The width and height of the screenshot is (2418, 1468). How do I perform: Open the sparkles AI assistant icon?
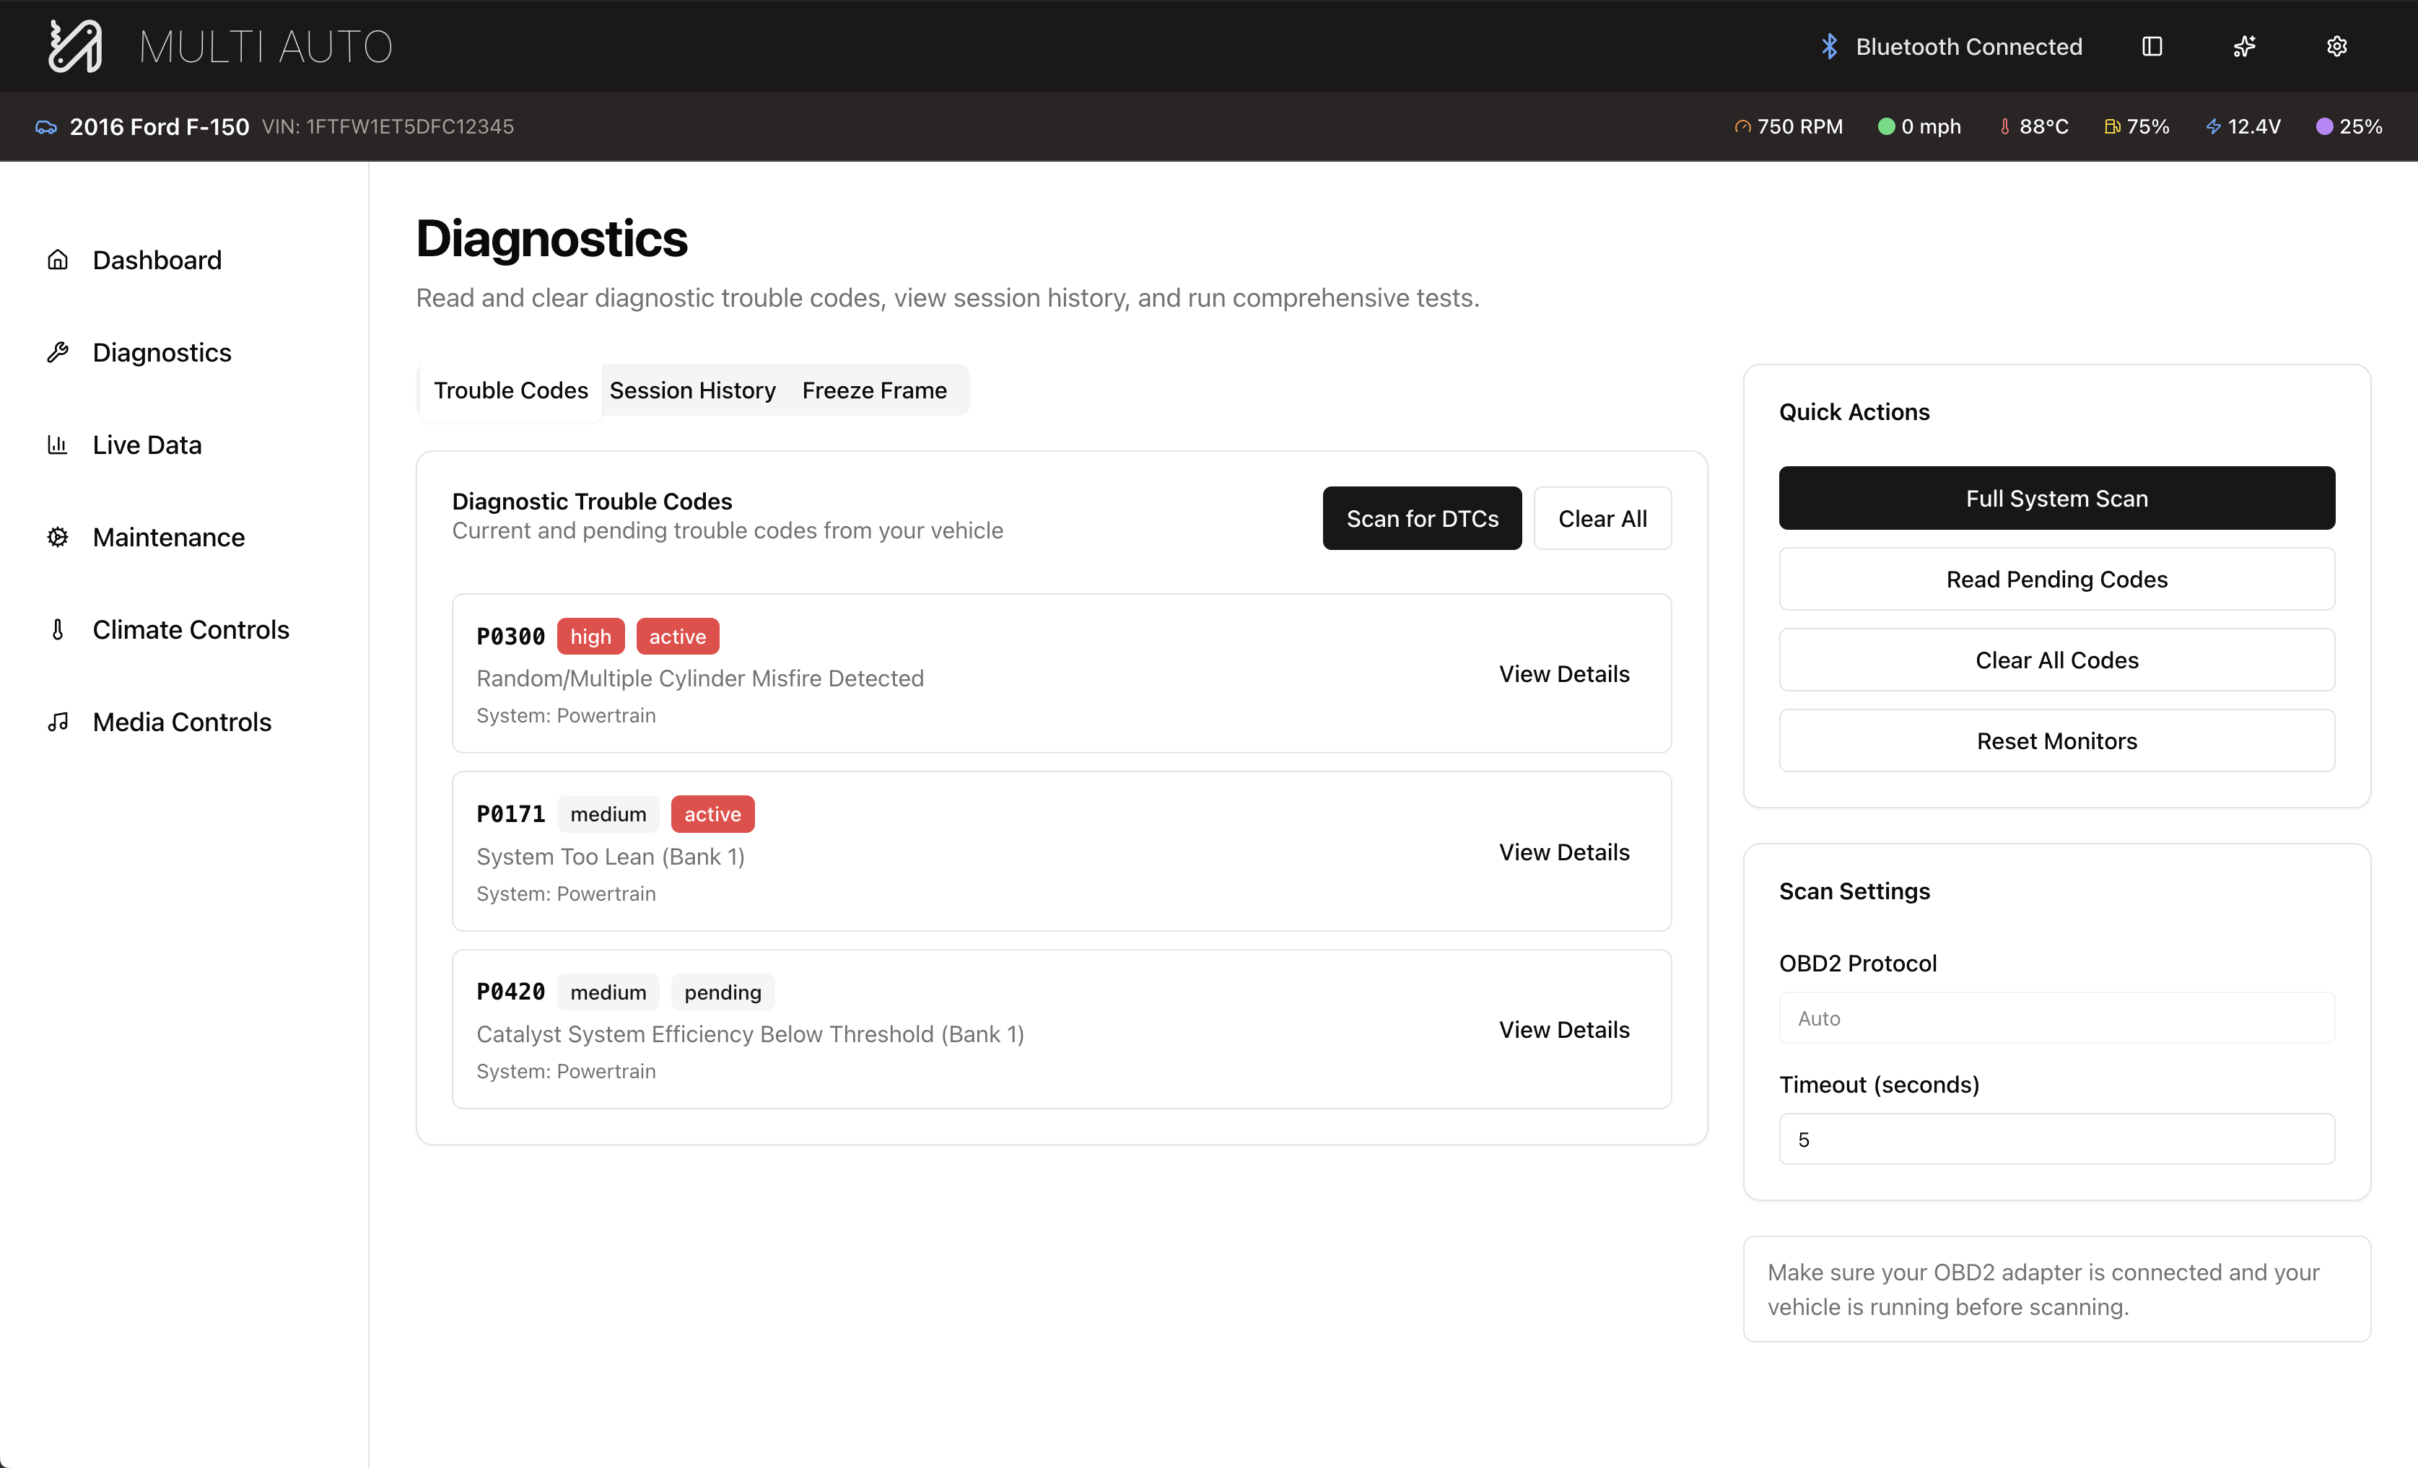2244,46
